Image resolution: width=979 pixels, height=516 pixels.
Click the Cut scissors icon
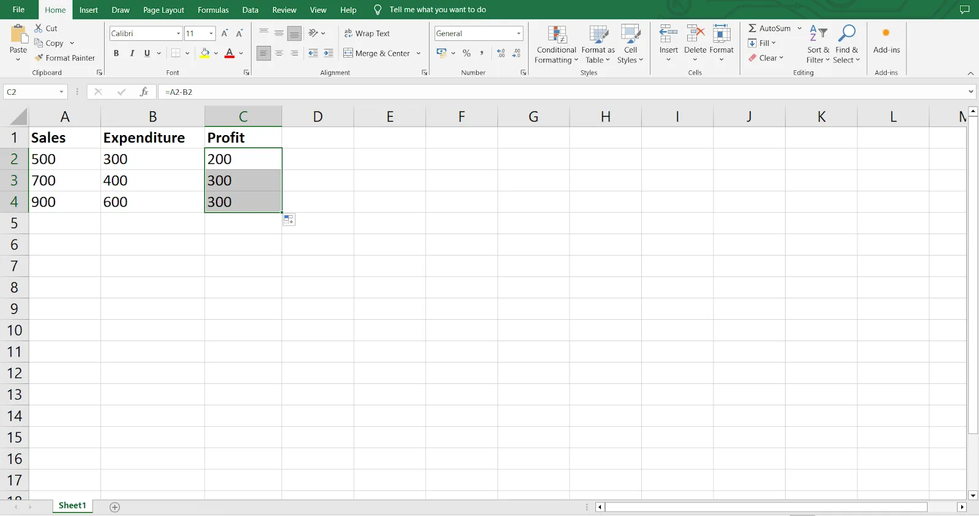[39, 28]
